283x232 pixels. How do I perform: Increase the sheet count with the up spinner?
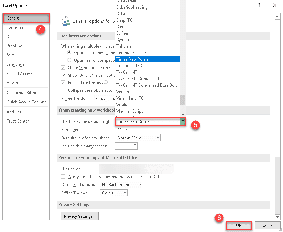pos(135,144)
